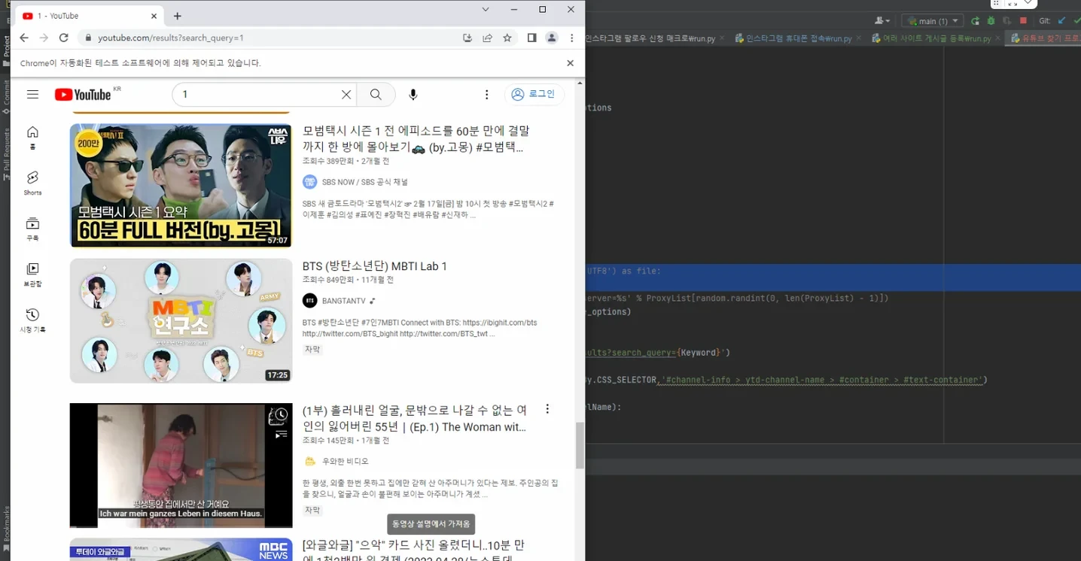The width and height of the screenshot is (1081, 561).
Task: Open Home (홈) in YouTube sidebar
Action: (32, 137)
